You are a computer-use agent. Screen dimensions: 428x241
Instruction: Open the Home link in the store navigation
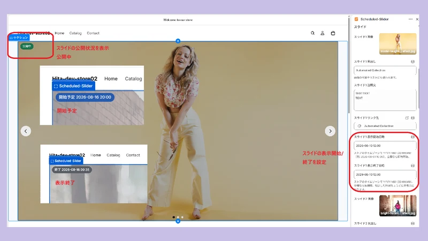click(59, 33)
